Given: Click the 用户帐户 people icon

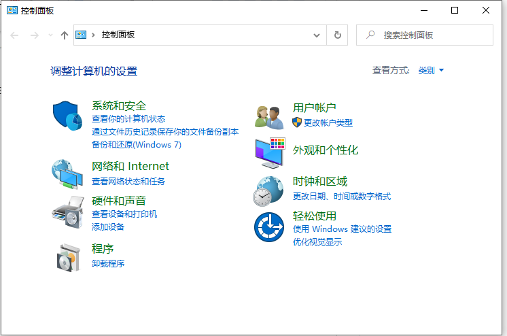Looking at the screenshot, I should [269, 116].
